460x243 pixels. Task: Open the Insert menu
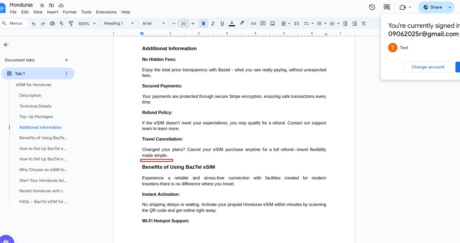(52, 12)
